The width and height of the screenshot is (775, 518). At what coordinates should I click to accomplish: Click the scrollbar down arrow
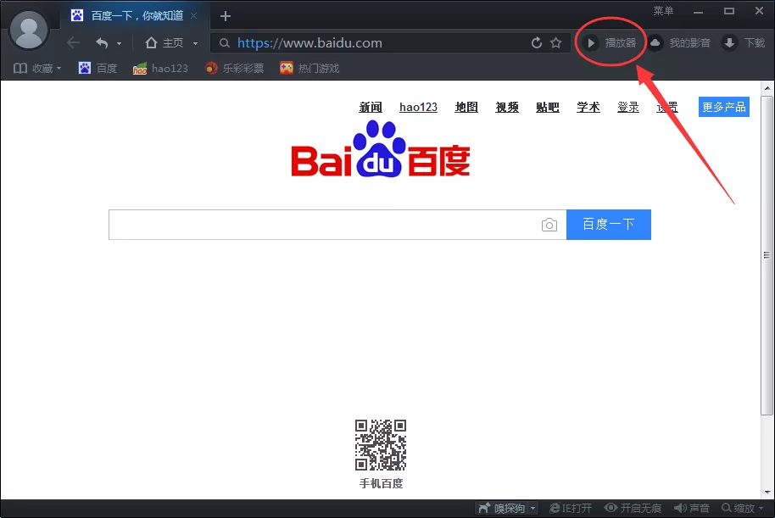(767, 493)
